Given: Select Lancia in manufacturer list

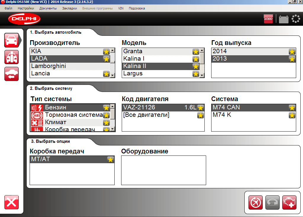Looking at the screenshot, I should [x=70, y=74].
